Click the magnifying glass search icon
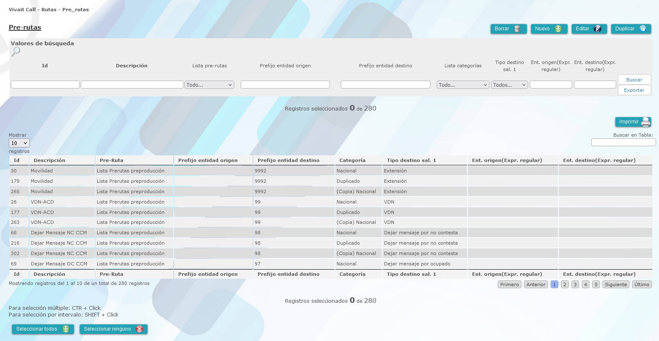This screenshot has width=659, height=341. (16, 52)
